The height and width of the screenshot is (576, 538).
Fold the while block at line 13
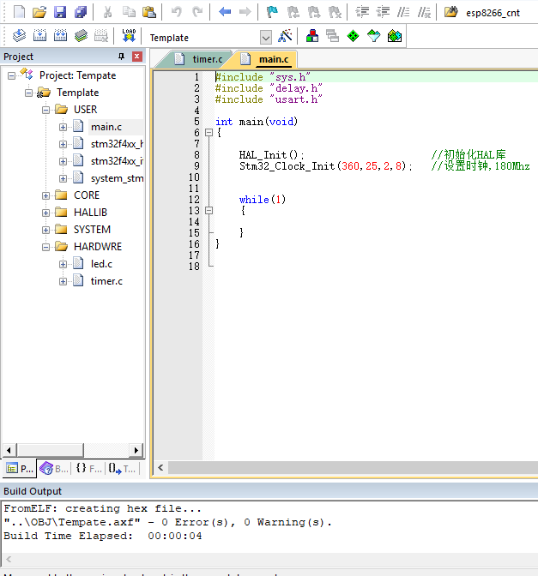pyautogui.click(x=209, y=211)
